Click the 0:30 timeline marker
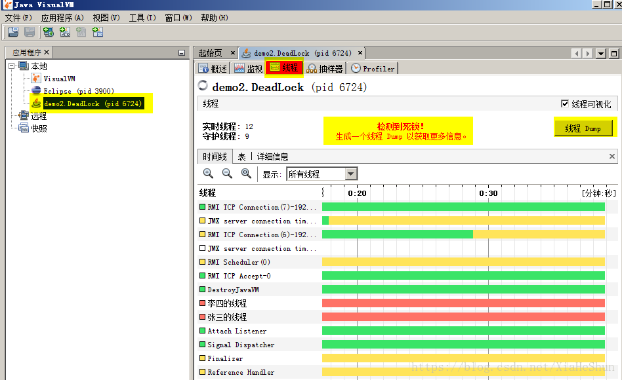Screen dimensions: 622x380 point(488,193)
